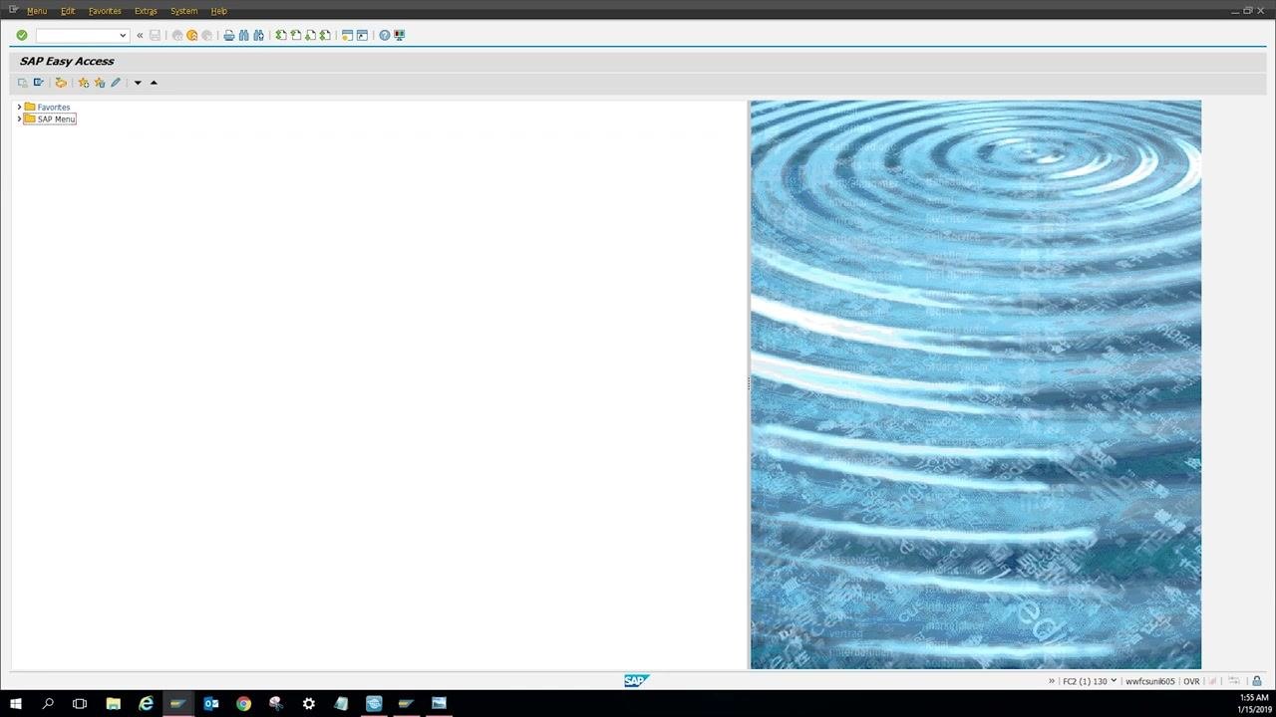The width and height of the screenshot is (1276, 717).
Task: Click the Change Favorites pencil icon
Action: (116, 83)
